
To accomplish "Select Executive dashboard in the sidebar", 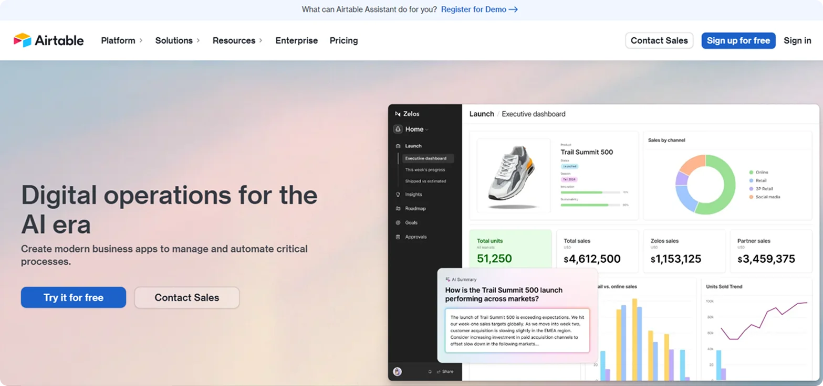I will click(428, 158).
